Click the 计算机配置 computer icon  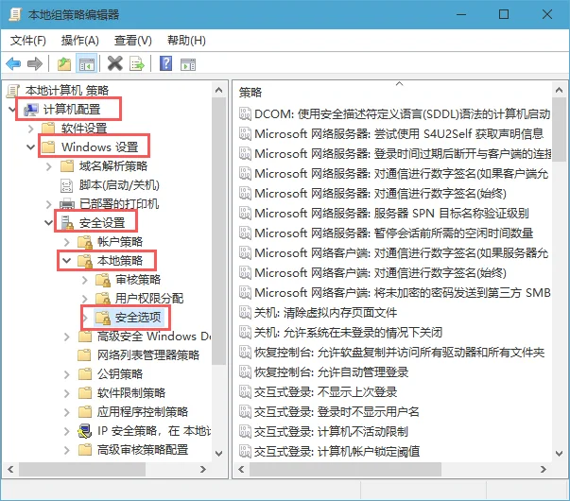click(x=31, y=110)
